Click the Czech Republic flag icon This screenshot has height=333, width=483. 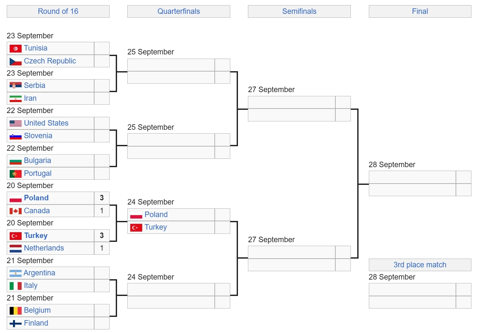click(x=15, y=61)
